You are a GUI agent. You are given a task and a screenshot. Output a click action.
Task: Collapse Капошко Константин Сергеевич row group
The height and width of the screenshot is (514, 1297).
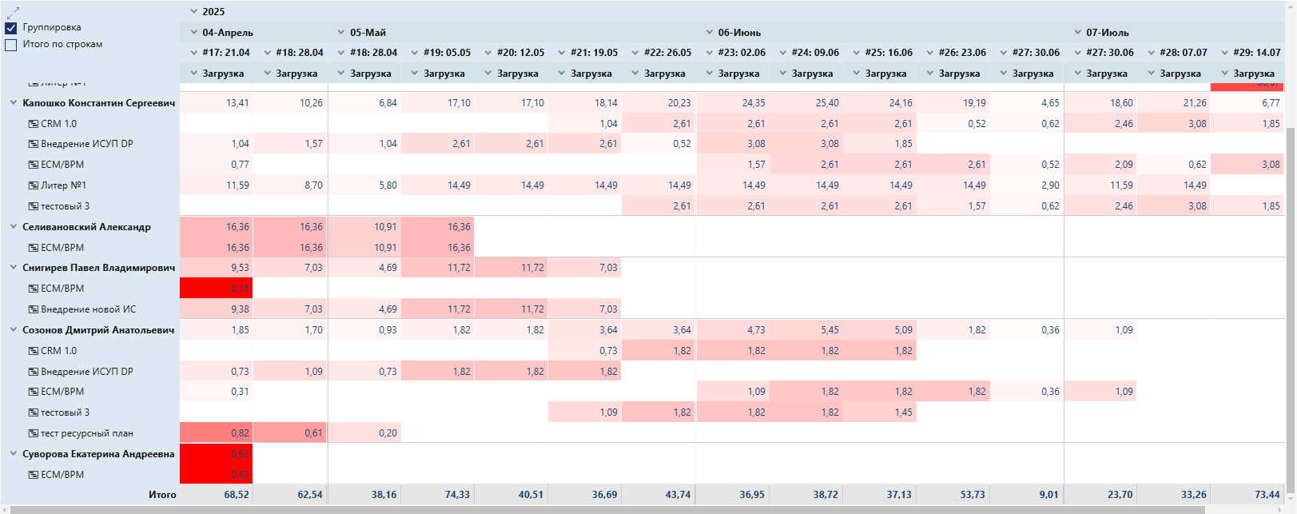point(14,103)
